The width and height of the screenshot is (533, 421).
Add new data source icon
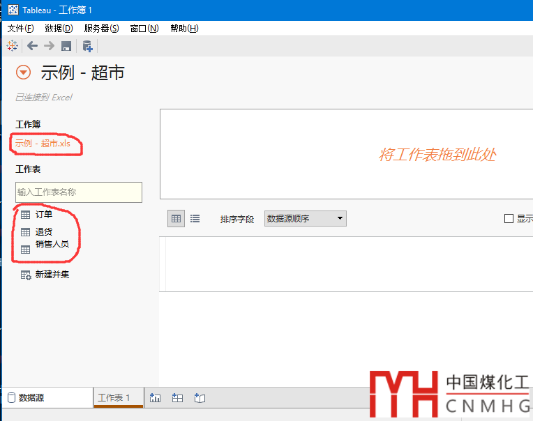(x=87, y=46)
